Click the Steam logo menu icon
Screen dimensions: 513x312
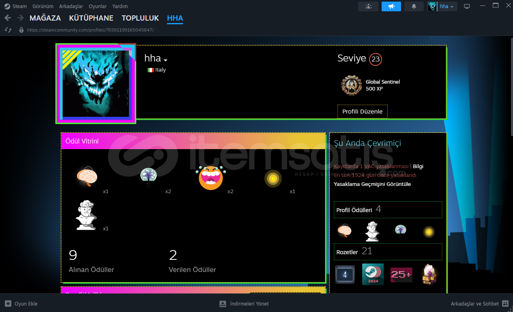pos(7,6)
